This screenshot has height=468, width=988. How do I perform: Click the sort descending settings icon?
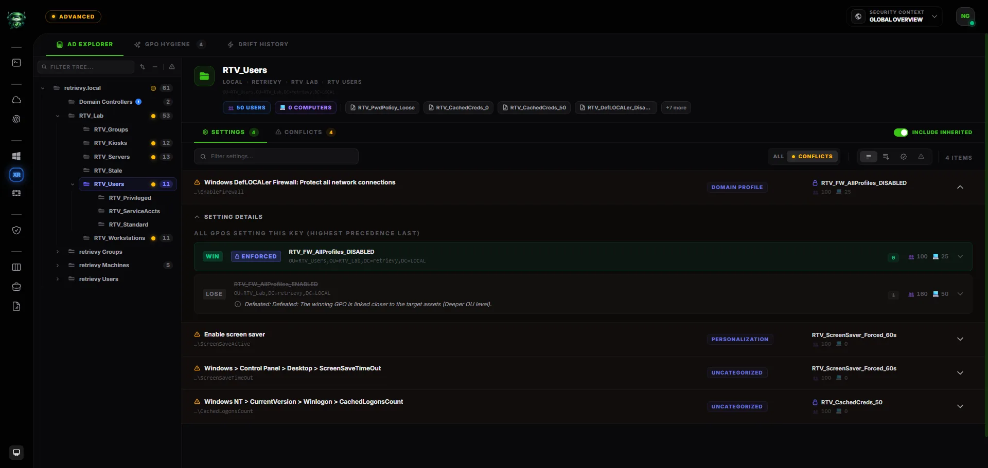pos(886,157)
